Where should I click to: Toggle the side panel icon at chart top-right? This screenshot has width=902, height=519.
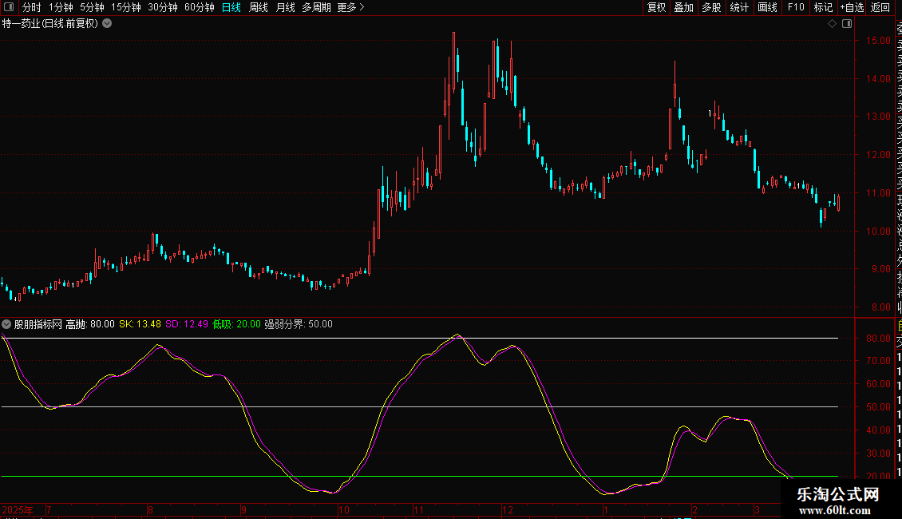pyautogui.click(x=847, y=24)
